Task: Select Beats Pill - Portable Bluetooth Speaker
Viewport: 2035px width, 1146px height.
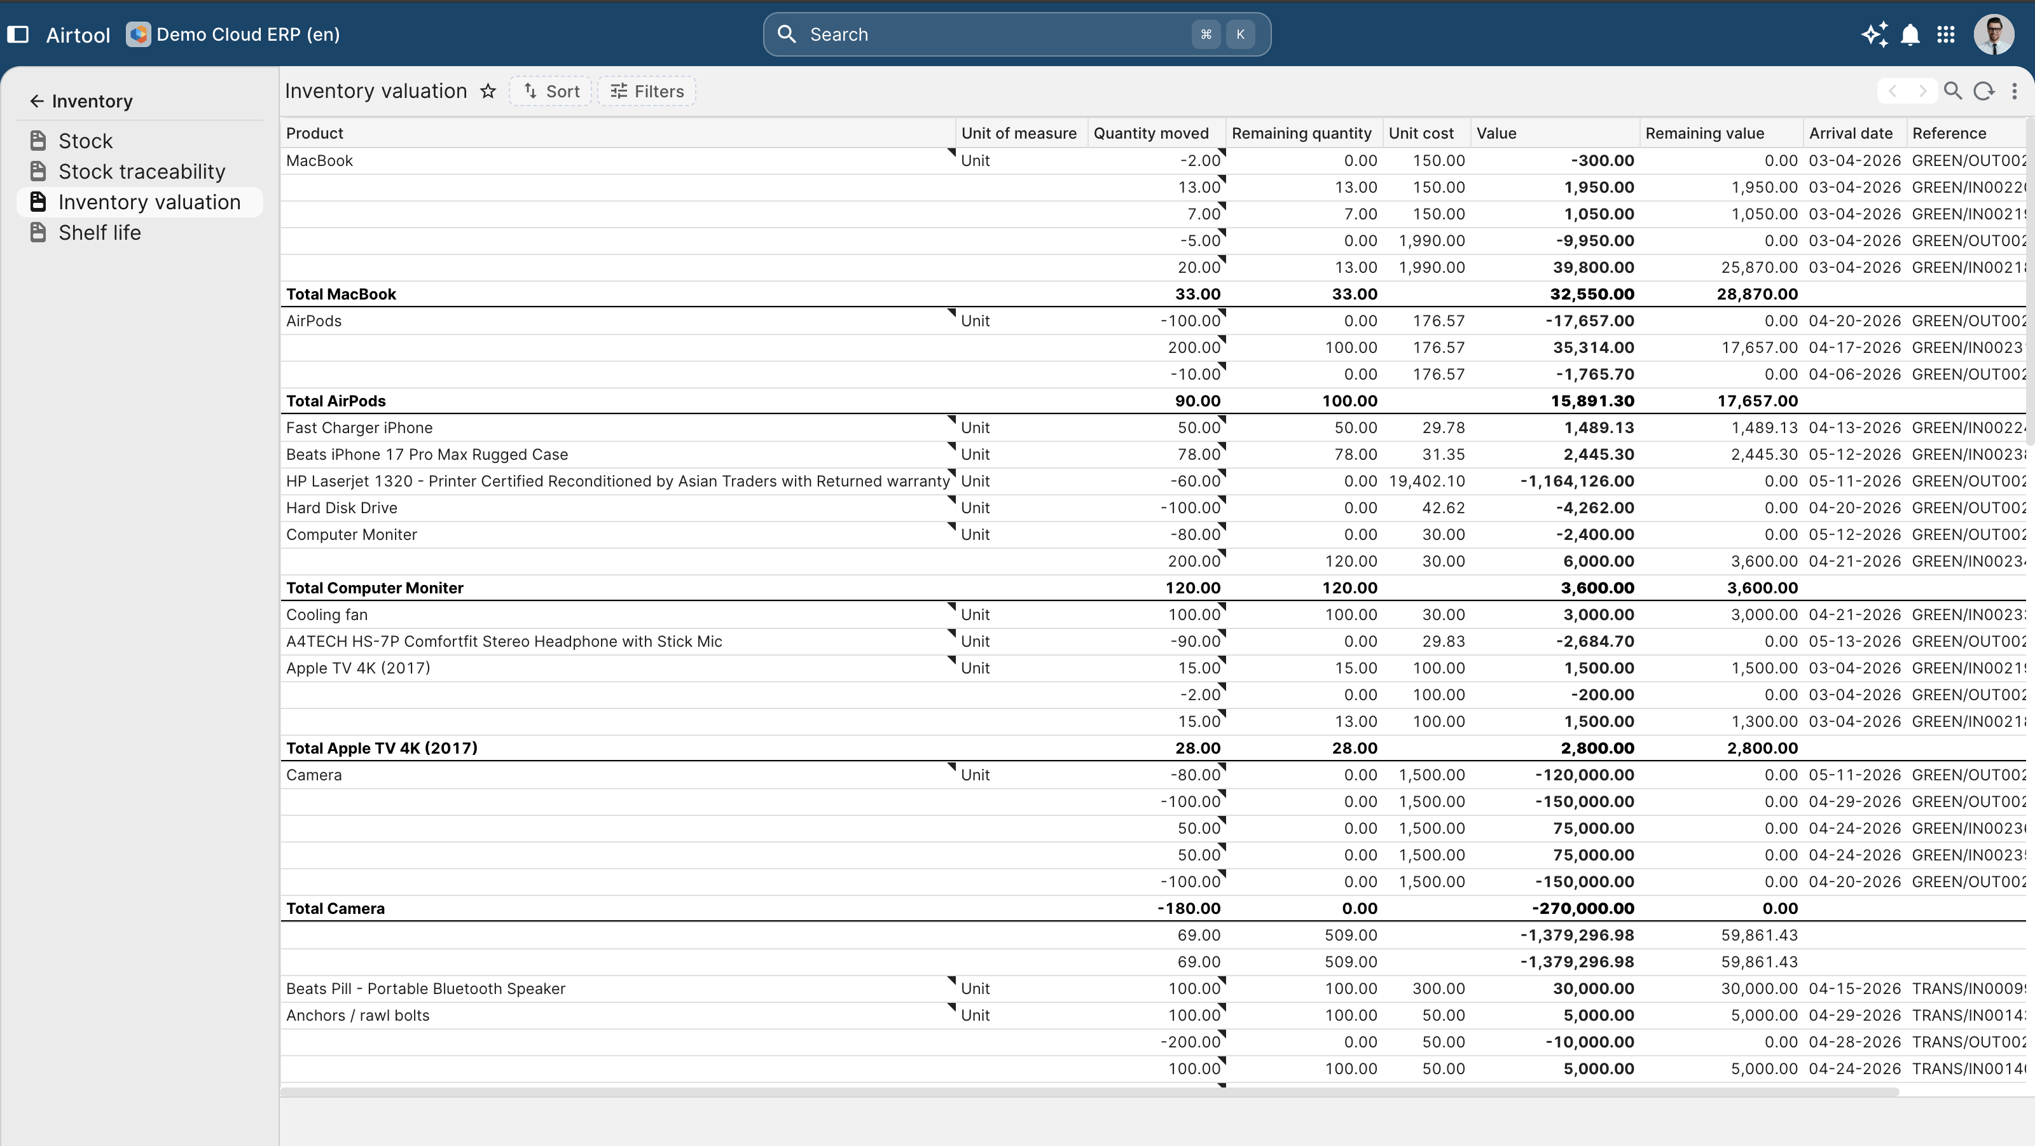Action: pos(617,989)
